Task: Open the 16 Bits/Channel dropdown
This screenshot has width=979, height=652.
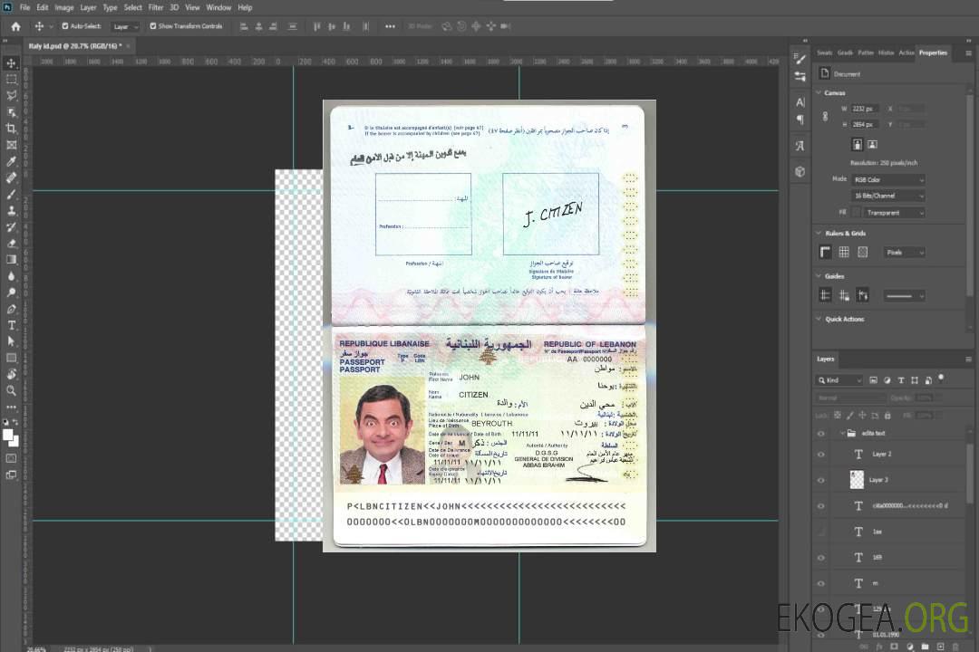Action: coord(887,196)
